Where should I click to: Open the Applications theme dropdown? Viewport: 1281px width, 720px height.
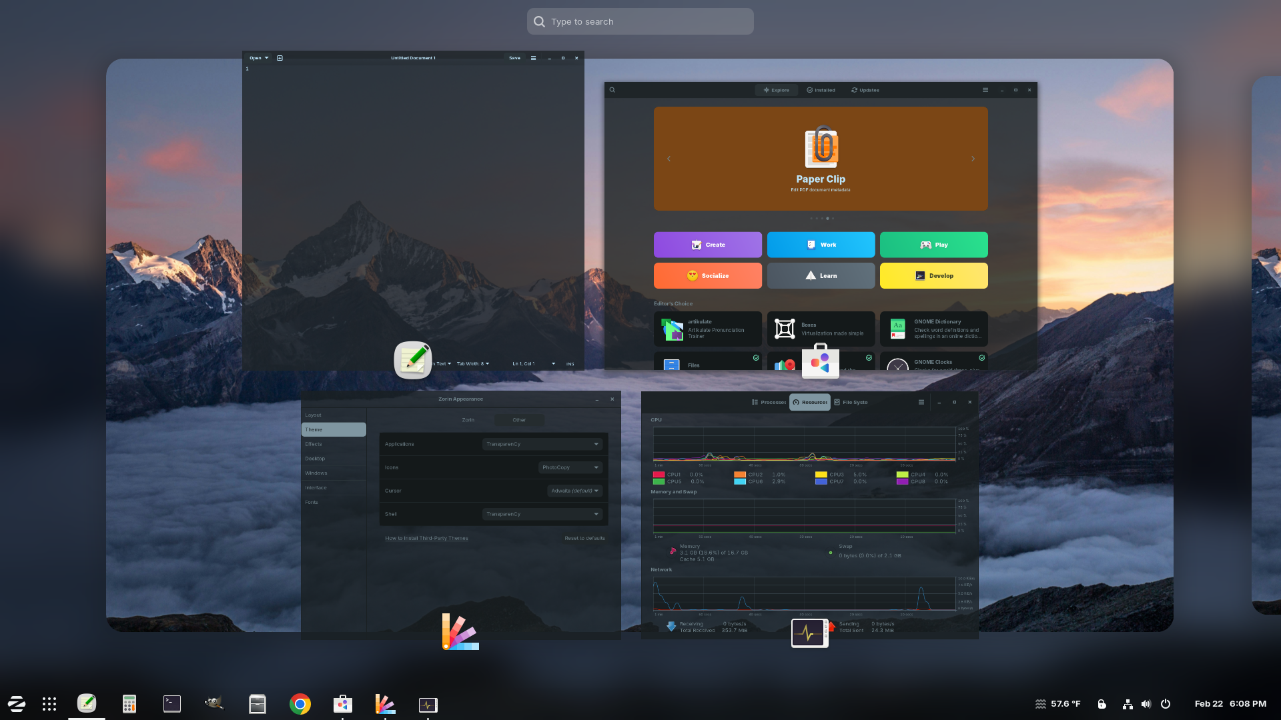point(542,444)
